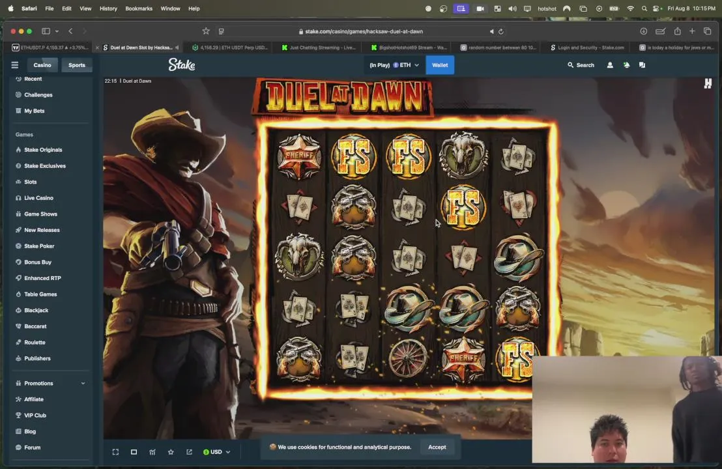Open Search in the Stake header
This screenshot has width=722, height=469.
[581, 65]
